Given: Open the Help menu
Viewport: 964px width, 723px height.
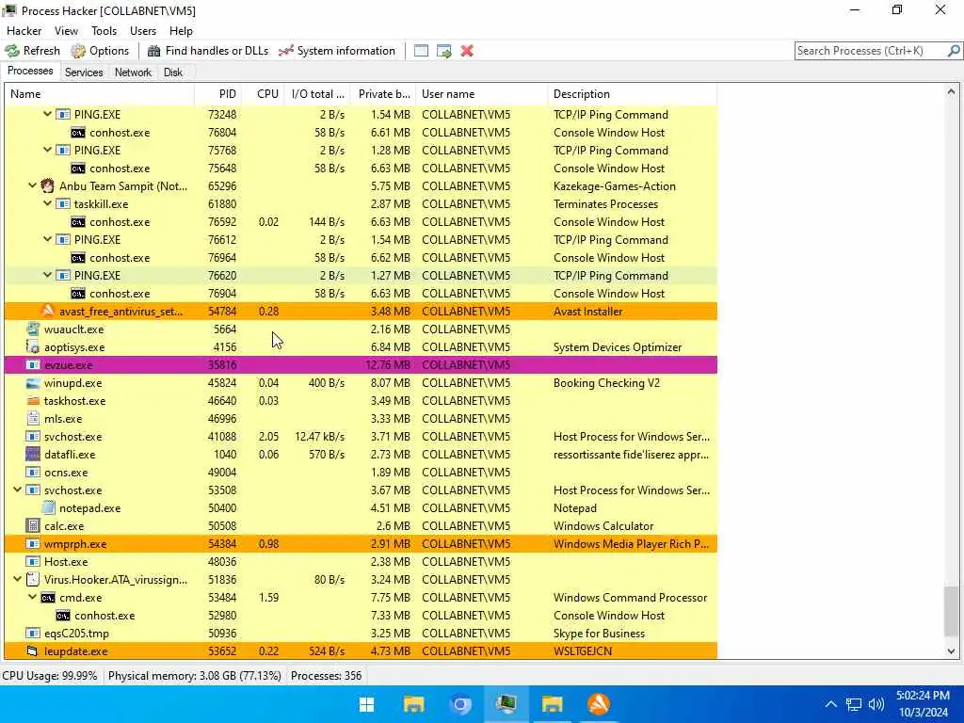Looking at the screenshot, I should (181, 31).
